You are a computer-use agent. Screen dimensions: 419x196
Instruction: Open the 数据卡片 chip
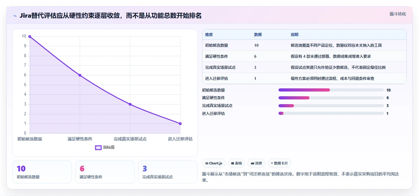coord(279,163)
